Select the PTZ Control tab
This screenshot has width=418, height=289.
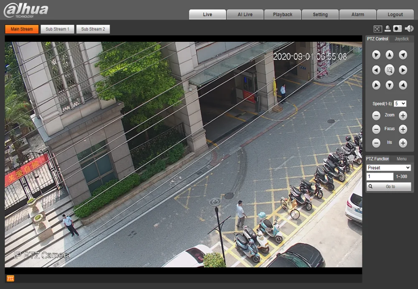pos(377,39)
